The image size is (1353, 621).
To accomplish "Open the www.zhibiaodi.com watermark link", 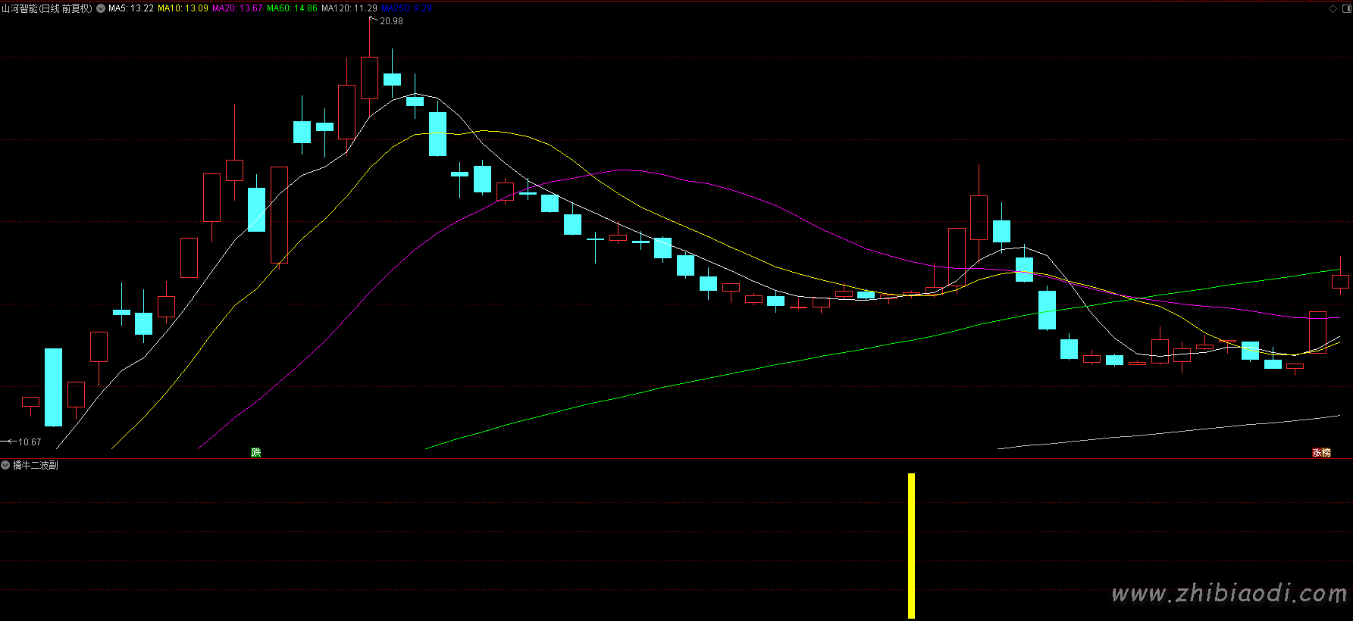I will click(1229, 593).
